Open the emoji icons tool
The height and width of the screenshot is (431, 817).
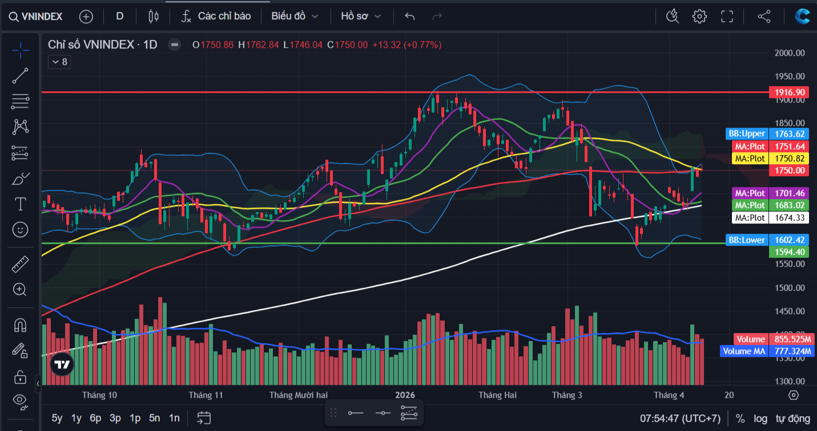[x=21, y=230]
